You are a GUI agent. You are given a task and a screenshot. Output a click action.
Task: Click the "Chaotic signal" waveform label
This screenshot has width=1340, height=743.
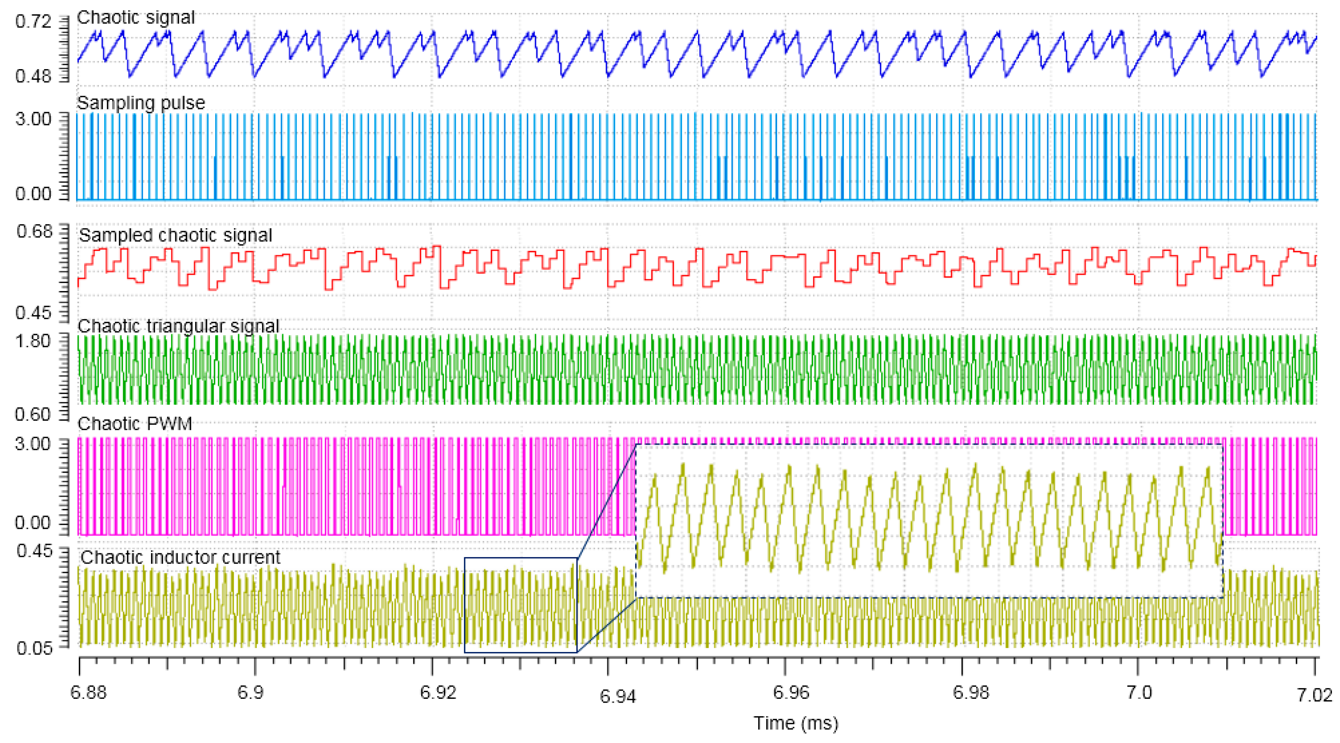(x=136, y=18)
